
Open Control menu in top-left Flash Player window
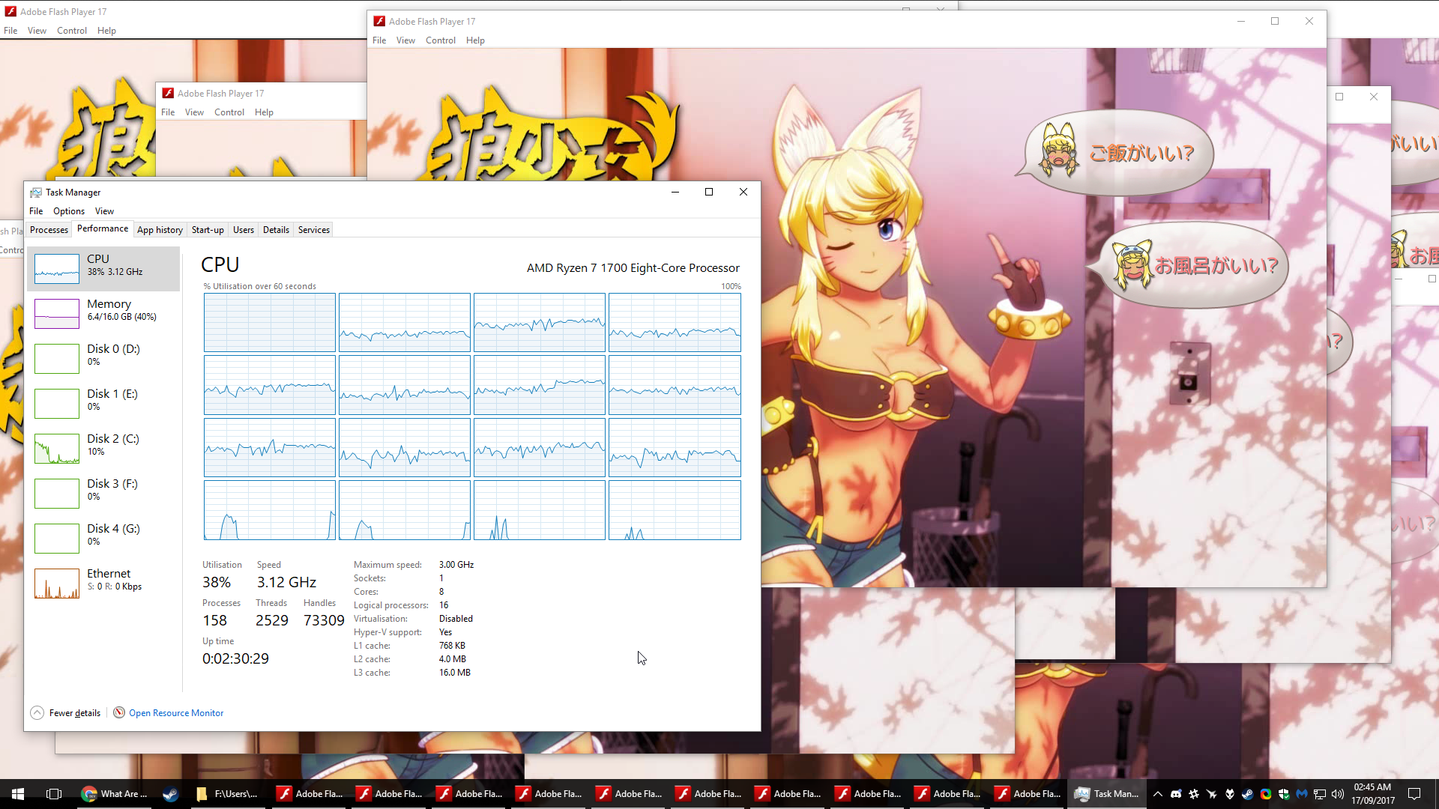[72, 31]
